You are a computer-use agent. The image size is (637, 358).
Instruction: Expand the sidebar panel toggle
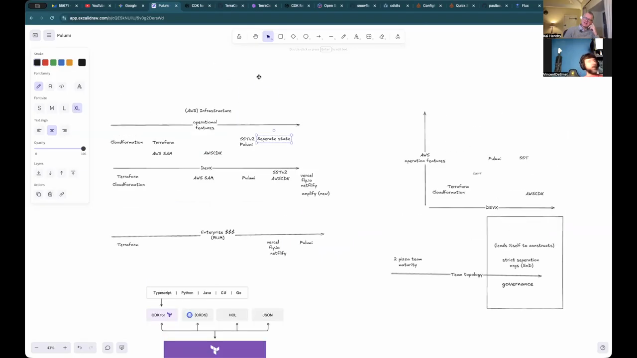(35, 35)
